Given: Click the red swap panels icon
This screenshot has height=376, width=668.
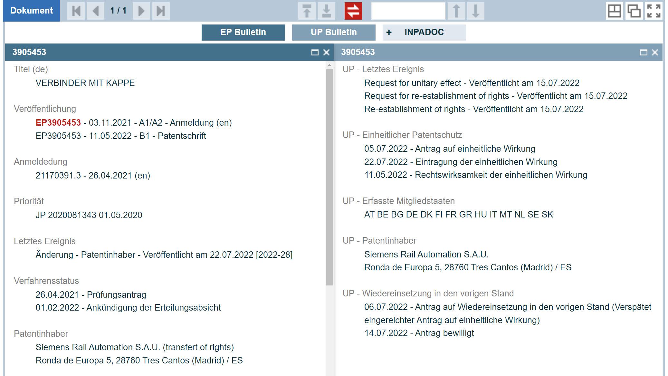Looking at the screenshot, I should (x=353, y=11).
